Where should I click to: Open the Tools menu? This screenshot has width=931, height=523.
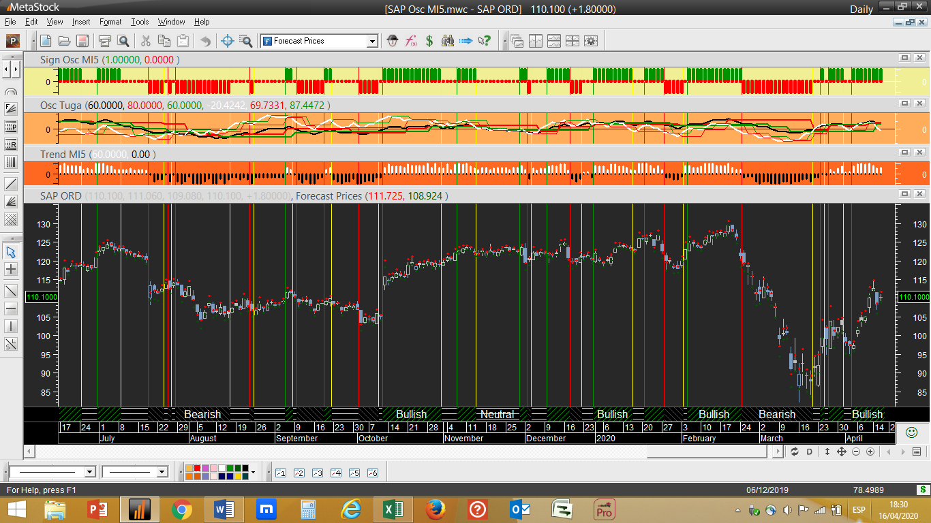(x=140, y=22)
